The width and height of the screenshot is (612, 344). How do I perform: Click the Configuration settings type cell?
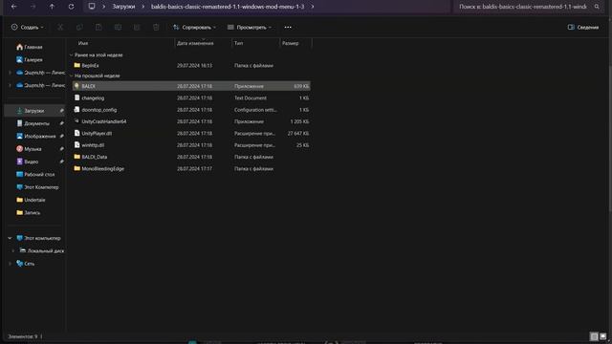pos(255,110)
